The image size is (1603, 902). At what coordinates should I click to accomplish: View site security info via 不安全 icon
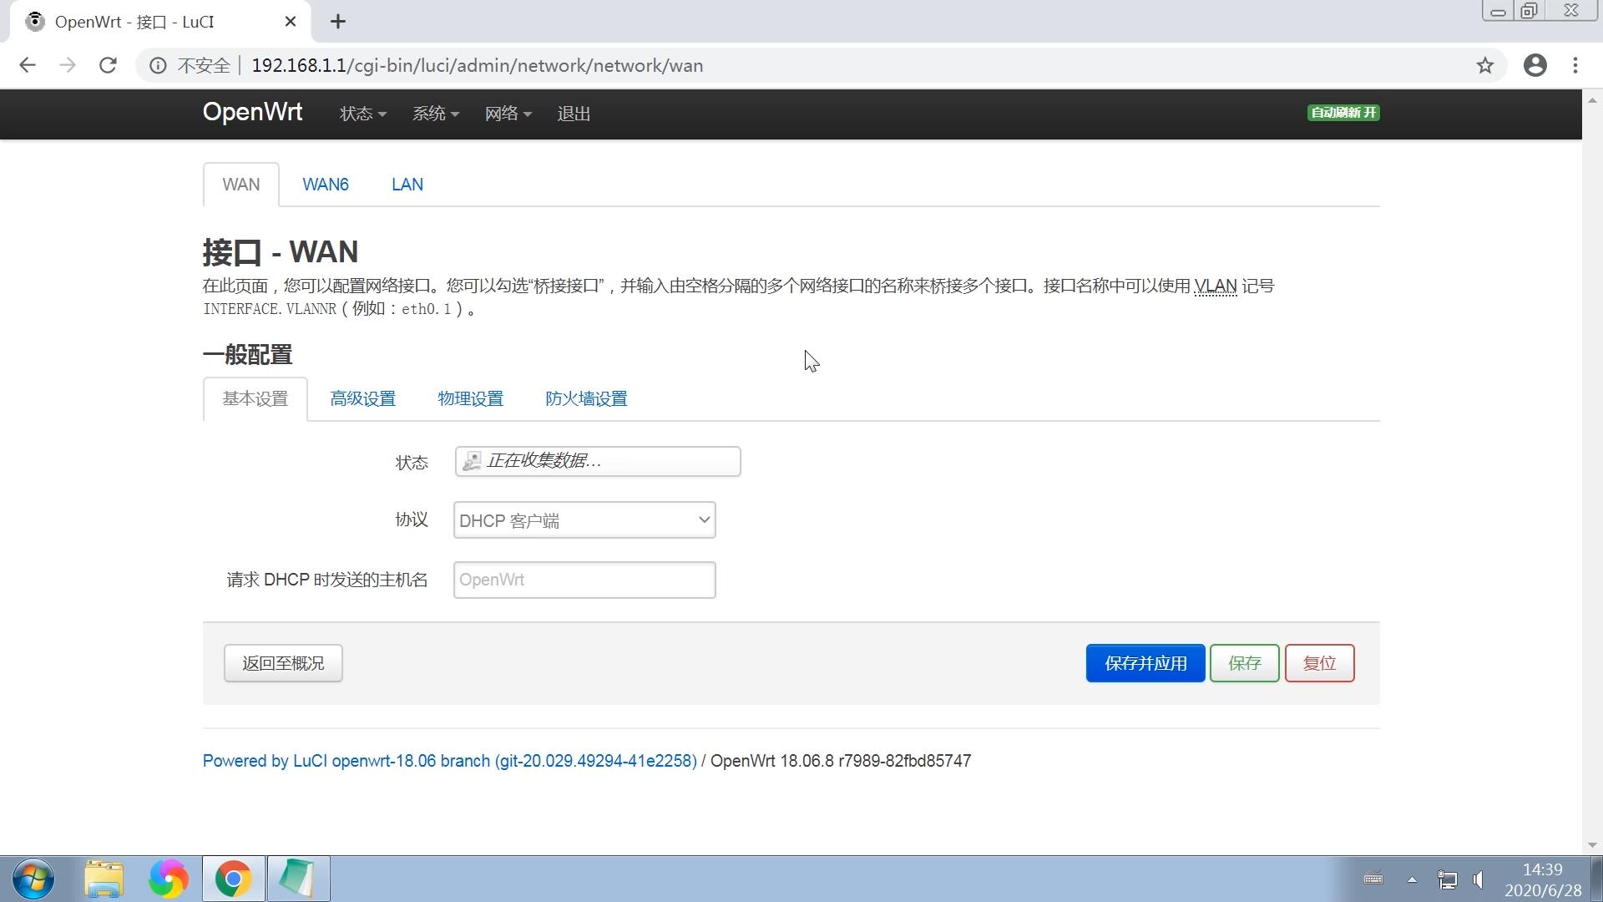click(158, 65)
